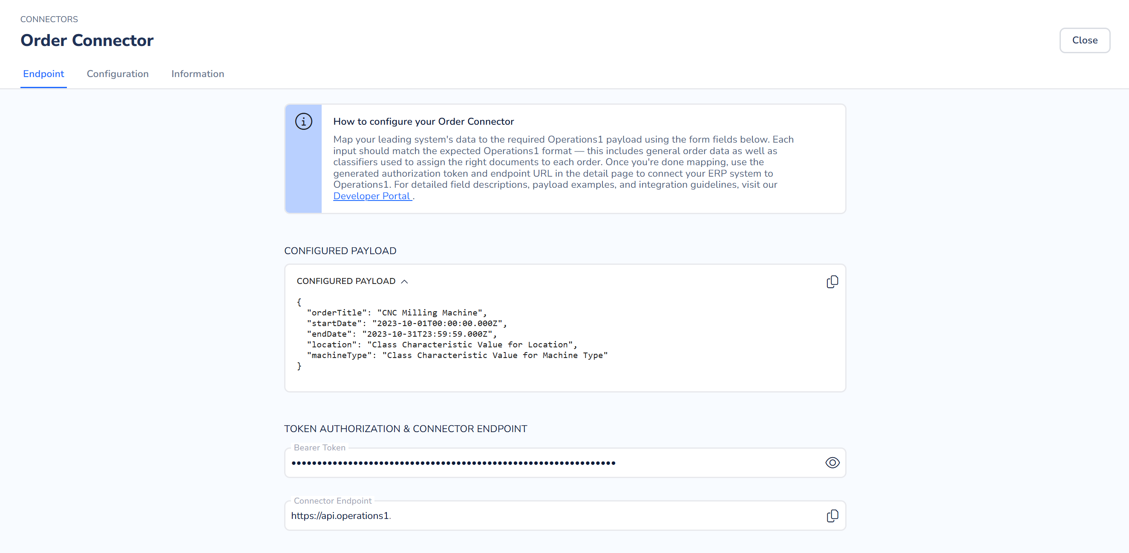Open the Developer Portal link
The height and width of the screenshot is (553, 1129).
(x=372, y=196)
